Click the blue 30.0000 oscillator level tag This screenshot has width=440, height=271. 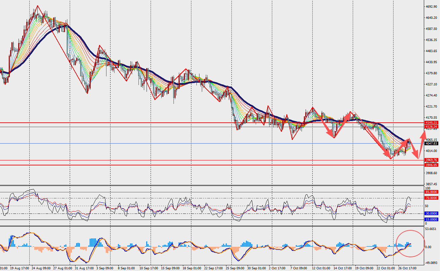tap(431, 214)
